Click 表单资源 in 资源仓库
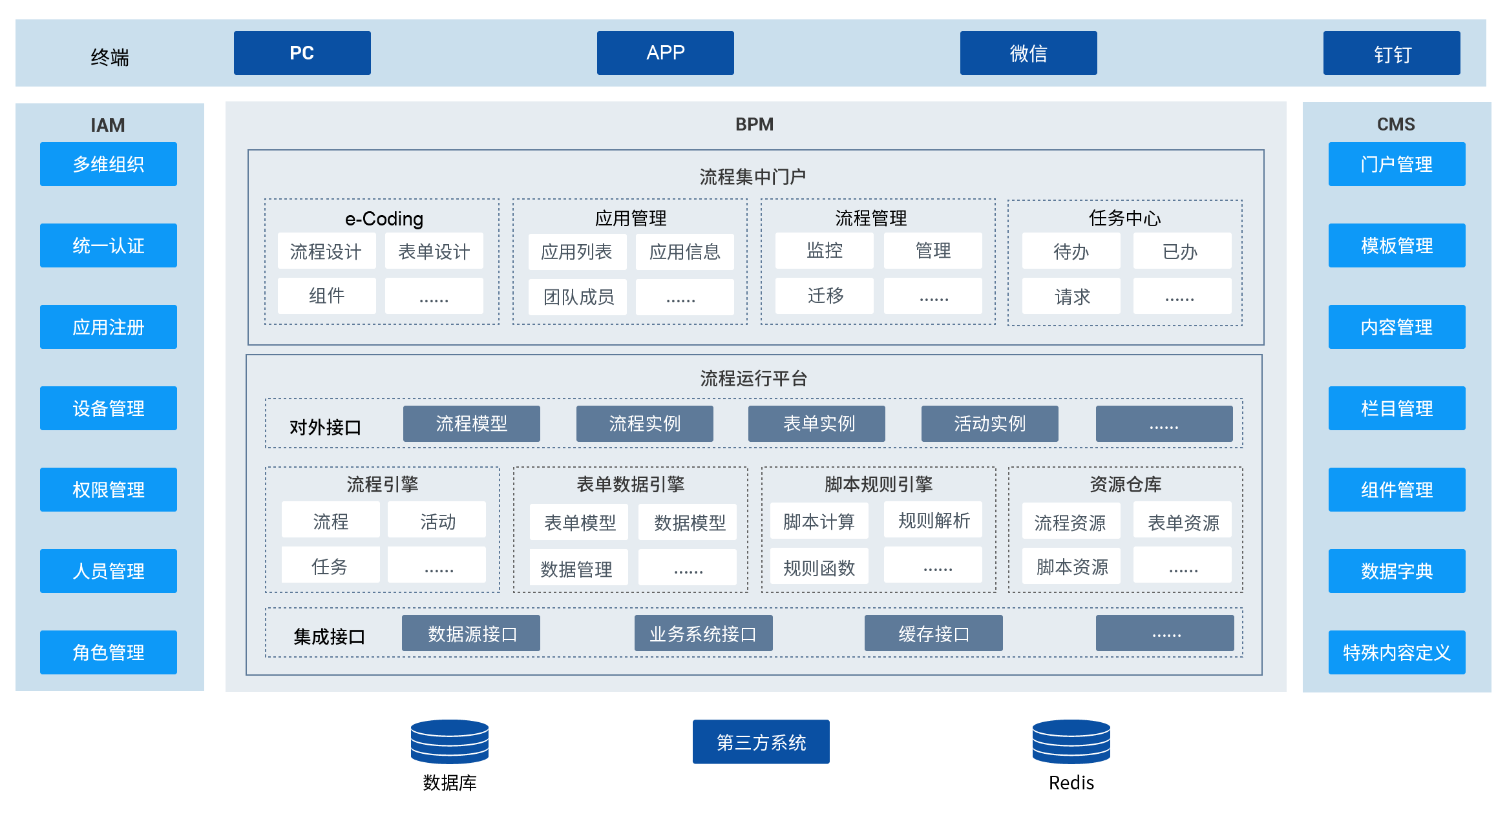The width and height of the screenshot is (1507, 832). coord(1183,519)
